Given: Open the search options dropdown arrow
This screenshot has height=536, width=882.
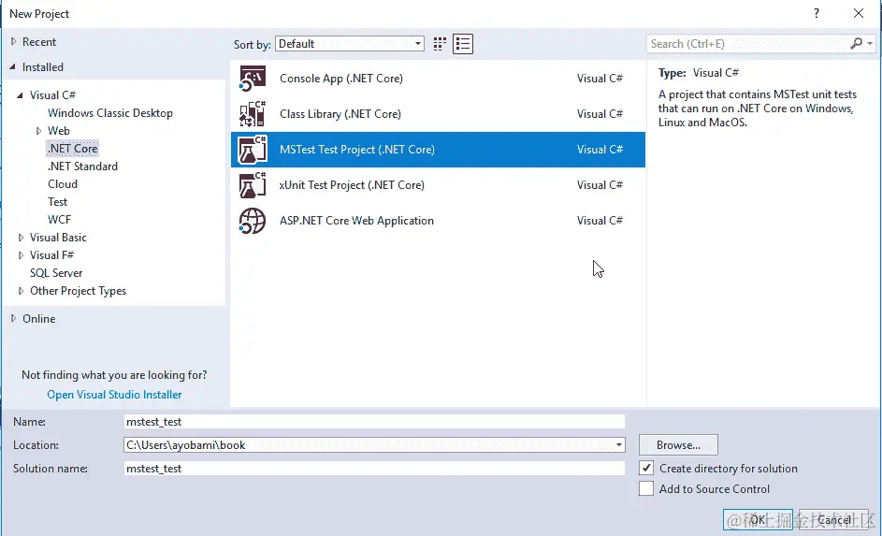Looking at the screenshot, I should click(x=870, y=43).
